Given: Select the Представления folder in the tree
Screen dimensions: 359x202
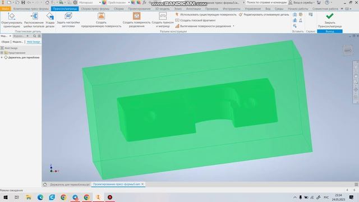Looking at the screenshot, I should point(16,53).
